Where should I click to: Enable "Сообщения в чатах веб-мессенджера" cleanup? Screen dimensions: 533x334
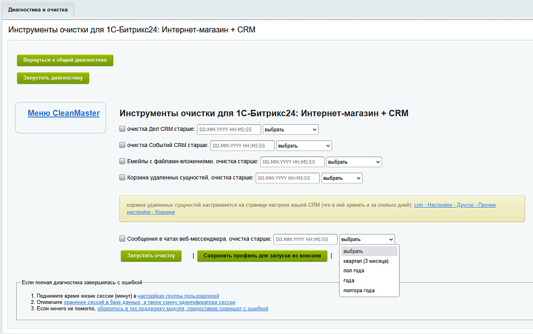121,238
